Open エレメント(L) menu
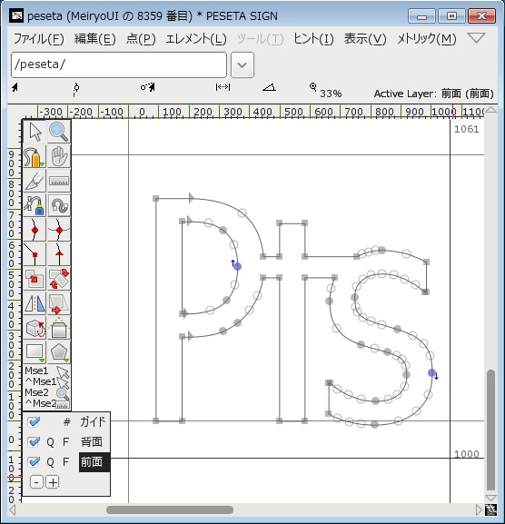The image size is (505, 524). pos(196,39)
